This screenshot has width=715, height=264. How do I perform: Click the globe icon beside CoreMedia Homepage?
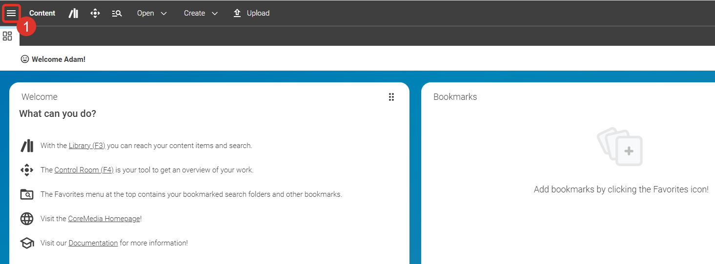(27, 219)
